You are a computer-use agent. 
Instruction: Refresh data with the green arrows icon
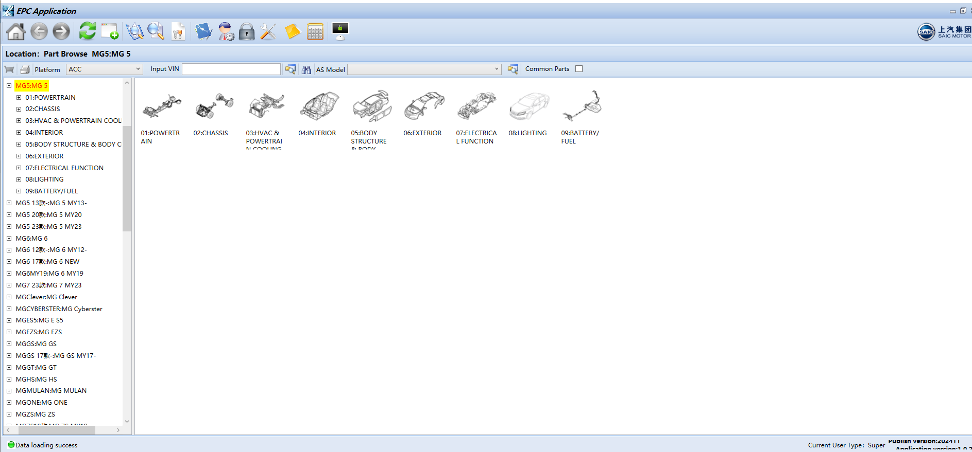point(88,31)
